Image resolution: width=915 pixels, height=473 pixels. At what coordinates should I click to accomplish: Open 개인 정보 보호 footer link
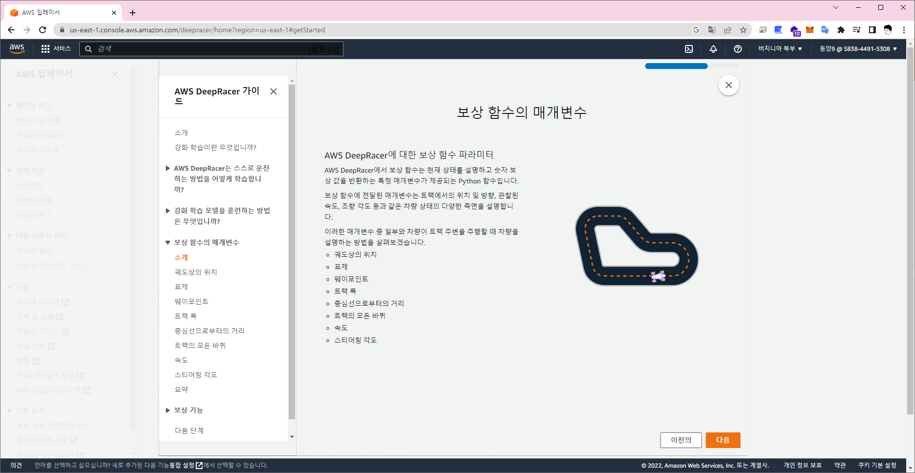click(x=802, y=465)
